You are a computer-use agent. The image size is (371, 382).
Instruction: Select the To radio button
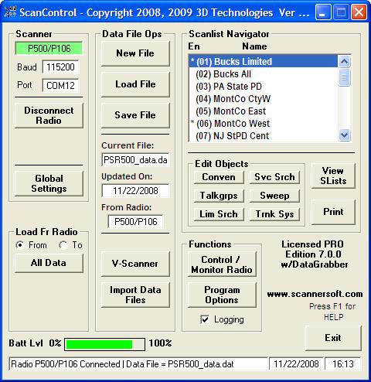(63, 245)
